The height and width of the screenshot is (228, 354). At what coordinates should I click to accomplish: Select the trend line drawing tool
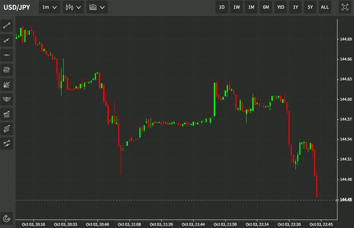point(6,26)
